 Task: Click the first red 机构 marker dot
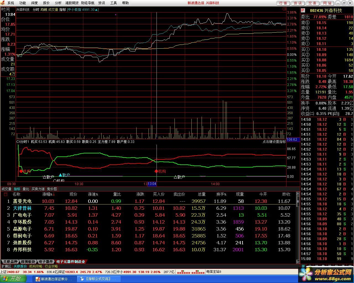click(21, 171)
